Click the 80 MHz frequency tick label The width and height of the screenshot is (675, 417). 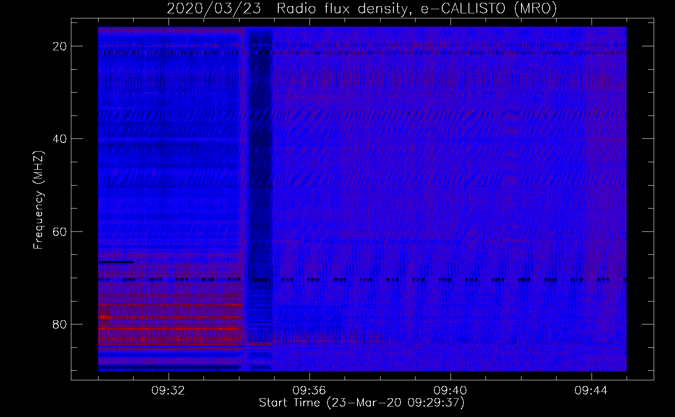[x=60, y=324]
